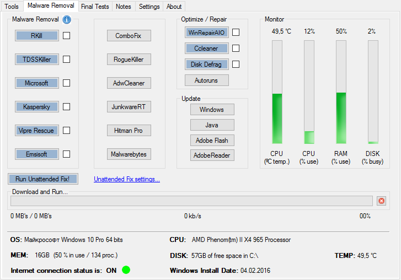Click the blue info icon beside Malware Removal

(67, 20)
